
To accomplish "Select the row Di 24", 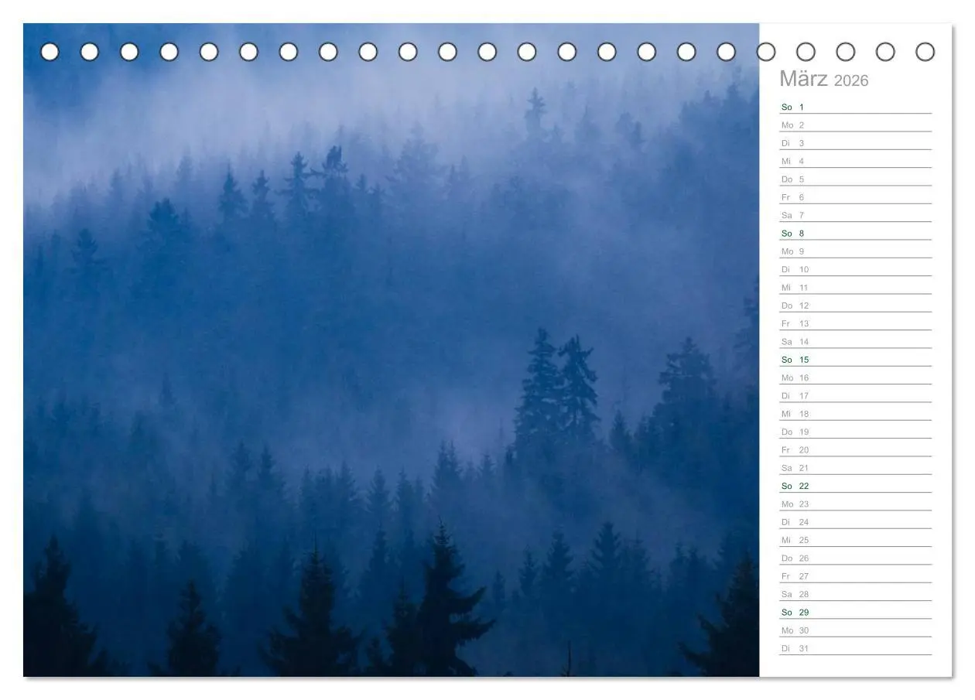I will pos(855,522).
